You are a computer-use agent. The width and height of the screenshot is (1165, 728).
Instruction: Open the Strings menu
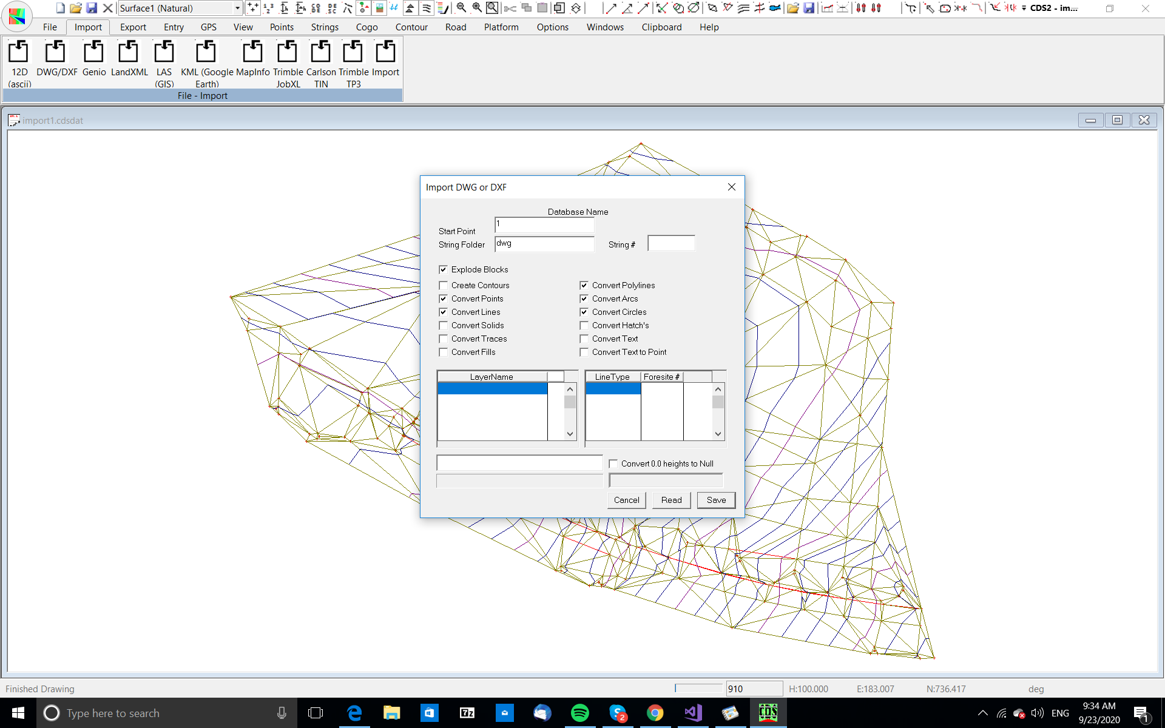(x=325, y=27)
